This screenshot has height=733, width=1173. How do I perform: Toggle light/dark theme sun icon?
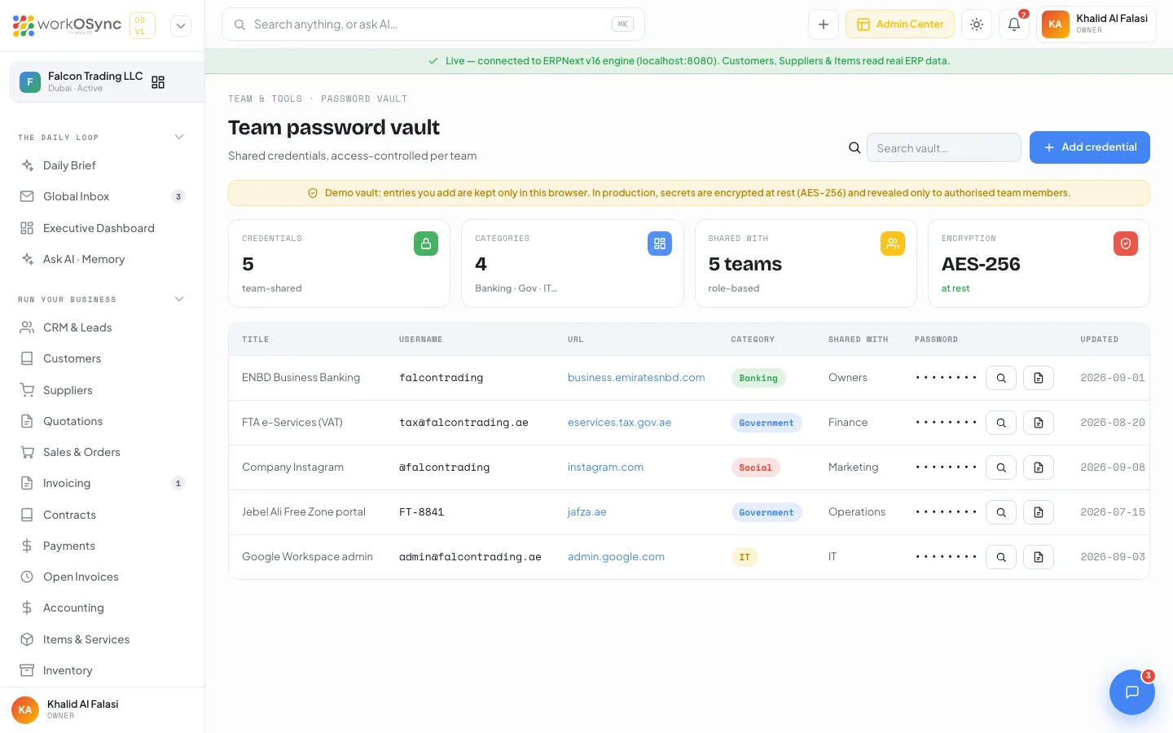click(977, 24)
